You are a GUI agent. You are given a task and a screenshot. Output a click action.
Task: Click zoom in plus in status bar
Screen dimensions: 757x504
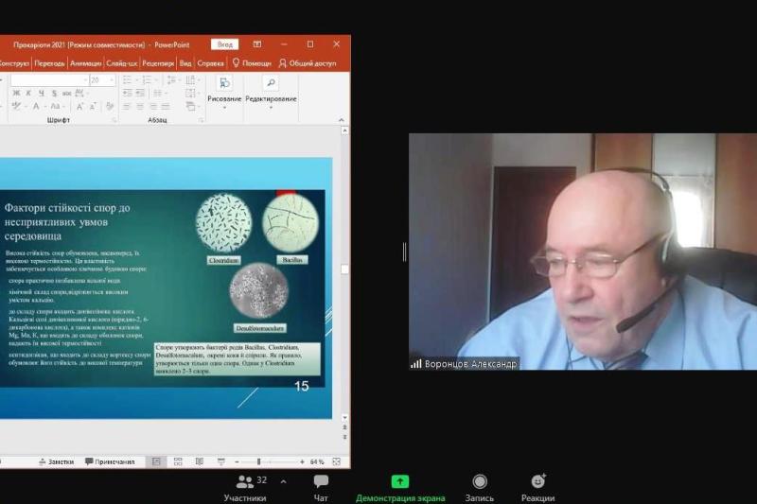pos(302,461)
